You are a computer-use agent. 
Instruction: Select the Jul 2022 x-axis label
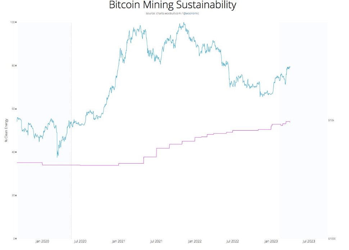[x=233, y=241]
